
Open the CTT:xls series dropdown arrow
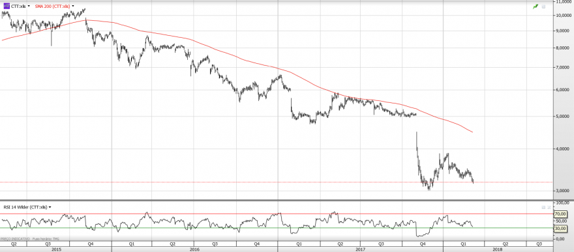[x=29, y=7]
